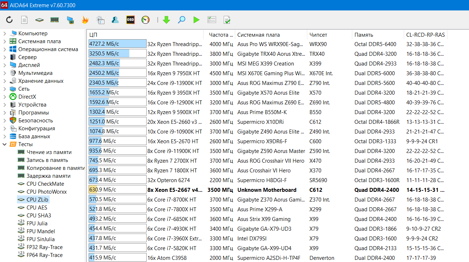Open the CPU SHA3 benchmark

[x=39, y=216]
